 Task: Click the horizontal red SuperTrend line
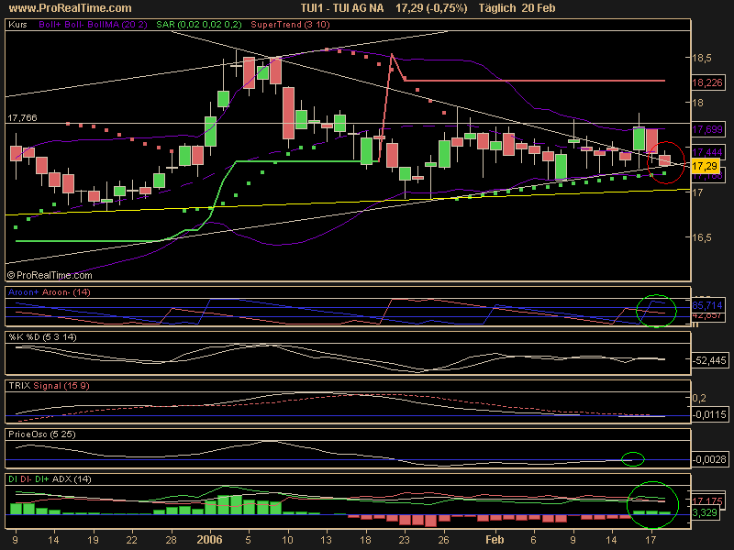click(x=535, y=81)
